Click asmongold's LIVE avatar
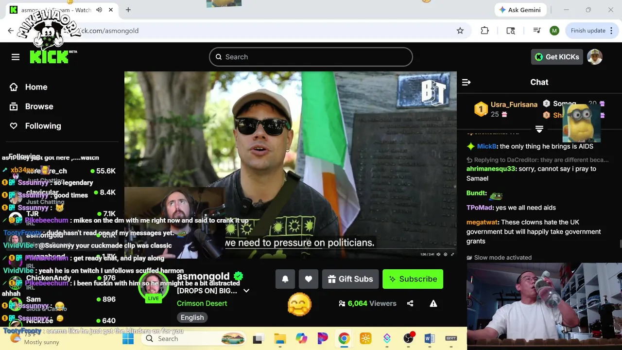622x350 pixels. point(153,287)
